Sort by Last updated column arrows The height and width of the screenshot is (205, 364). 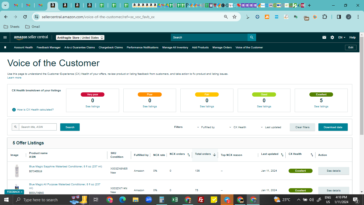pyautogui.click(x=282, y=155)
